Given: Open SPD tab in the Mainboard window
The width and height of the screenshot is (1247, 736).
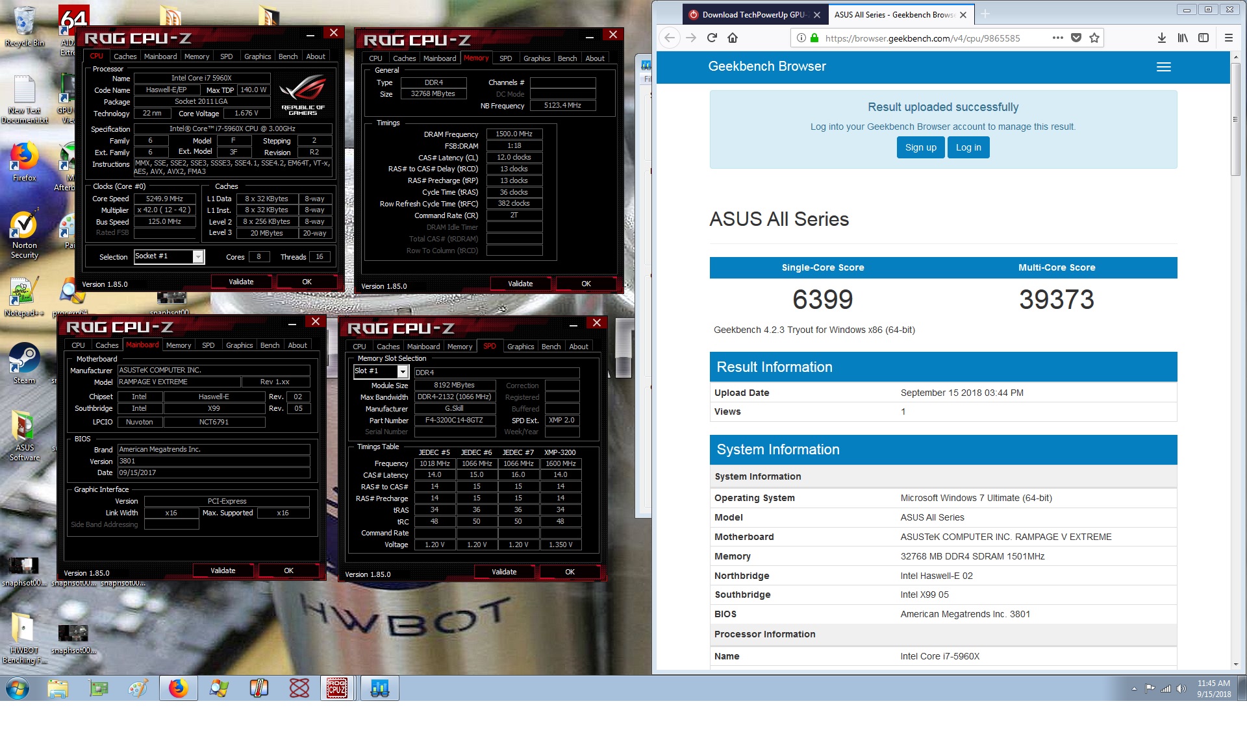Looking at the screenshot, I should click(208, 345).
